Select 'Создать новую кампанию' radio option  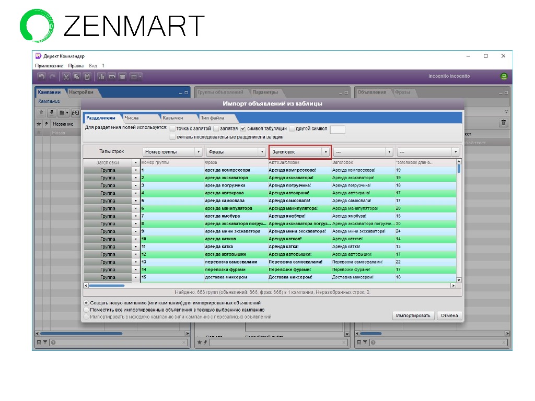click(x=86, y=303)
